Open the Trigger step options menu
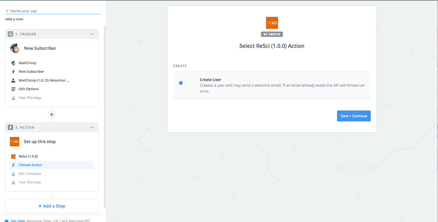The width and height of the screenshot is (438, 222). (x=92, y=34)
